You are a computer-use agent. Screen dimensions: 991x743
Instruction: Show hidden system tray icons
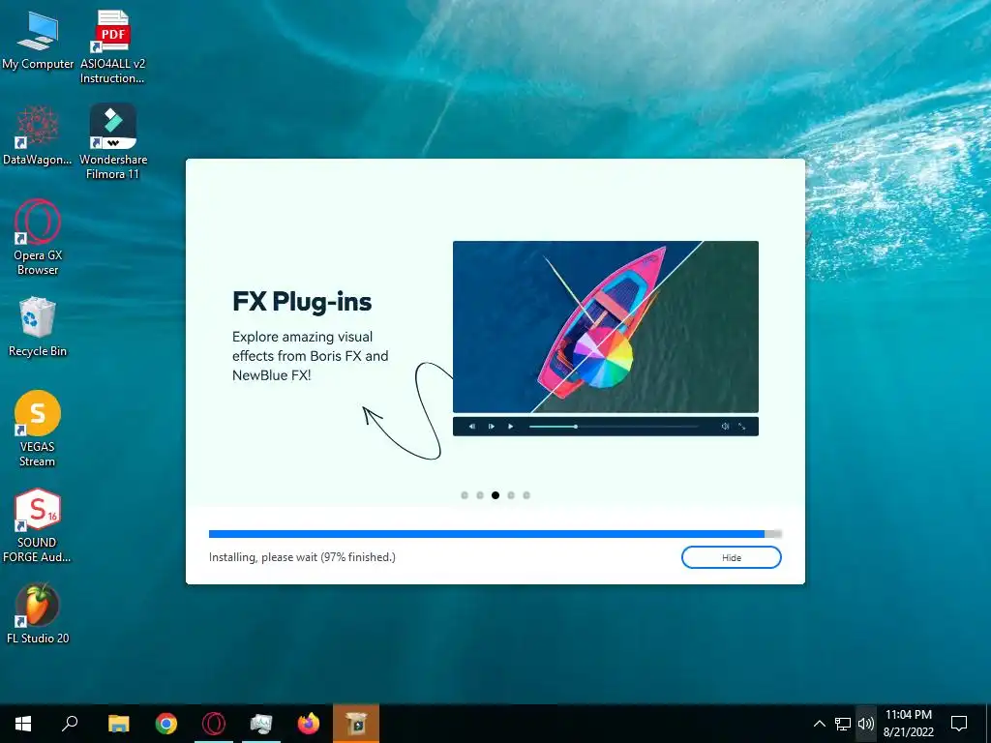click(819, 724)
